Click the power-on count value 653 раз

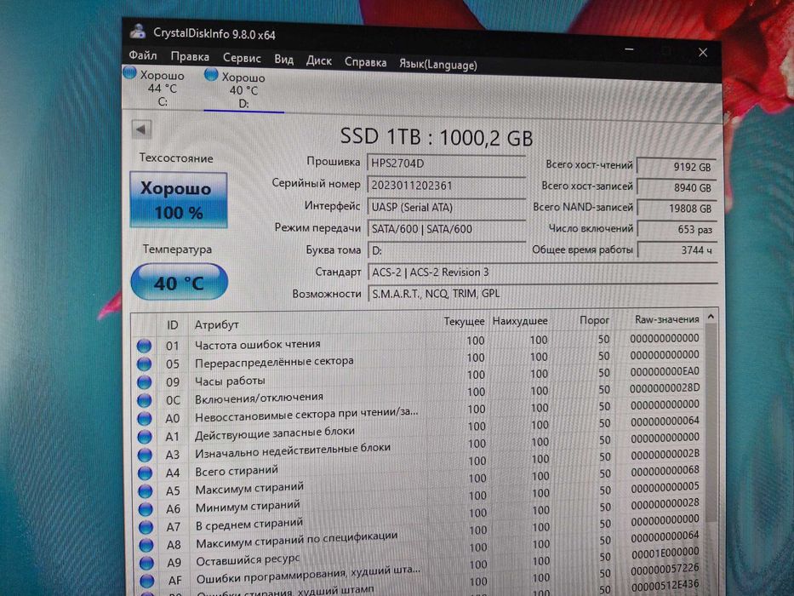(x=677, y=230)
